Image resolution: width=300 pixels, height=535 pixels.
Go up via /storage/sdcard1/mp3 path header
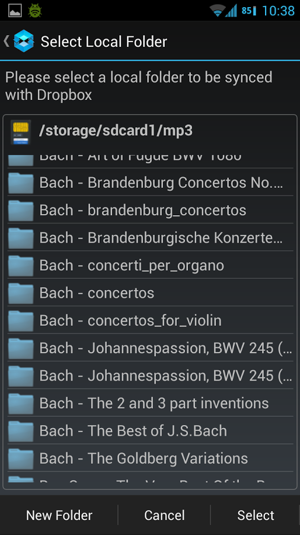pos(150,131)
